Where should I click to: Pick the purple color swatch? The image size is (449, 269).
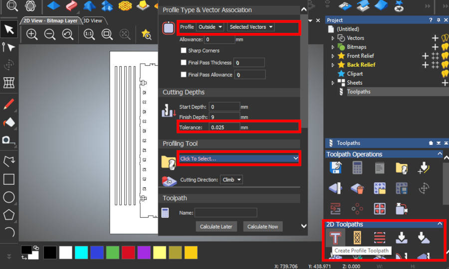[144, 253]
